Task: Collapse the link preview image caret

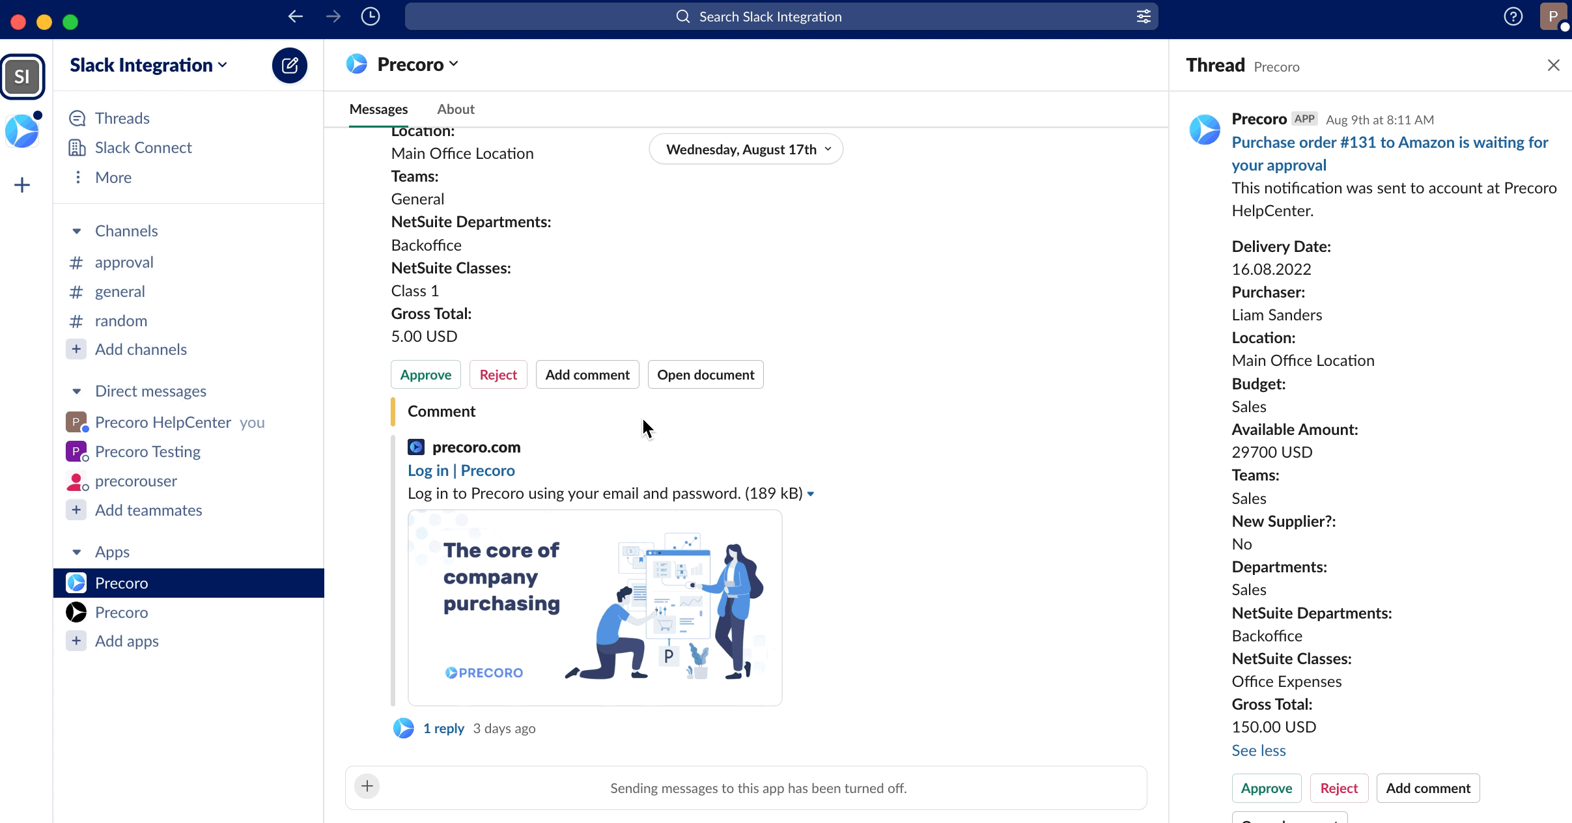Action: click(x=811, y=494)
